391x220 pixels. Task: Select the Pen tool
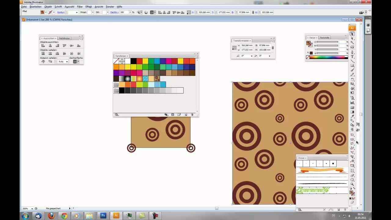pyautogui.click(x=352, y=52)
